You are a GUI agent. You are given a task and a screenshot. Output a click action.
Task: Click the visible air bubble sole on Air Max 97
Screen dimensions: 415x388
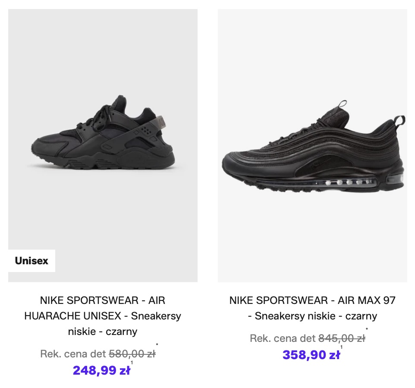(x=345, y=182)
